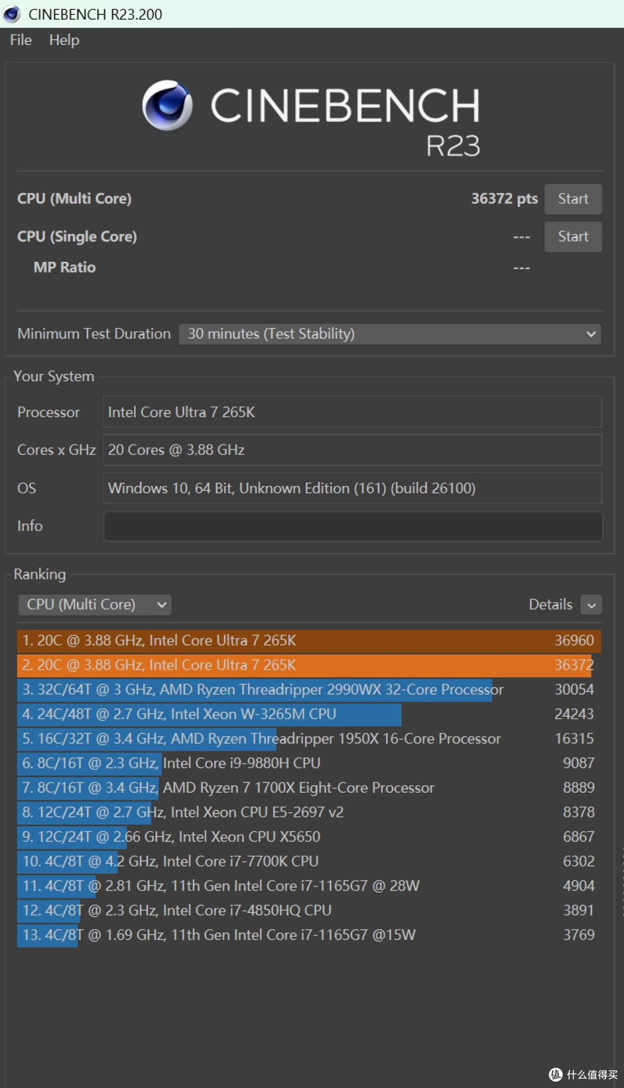This screenshot has height=1088, width=624.
Task: Click the Cores x GHz field
Action: point(352,450)
